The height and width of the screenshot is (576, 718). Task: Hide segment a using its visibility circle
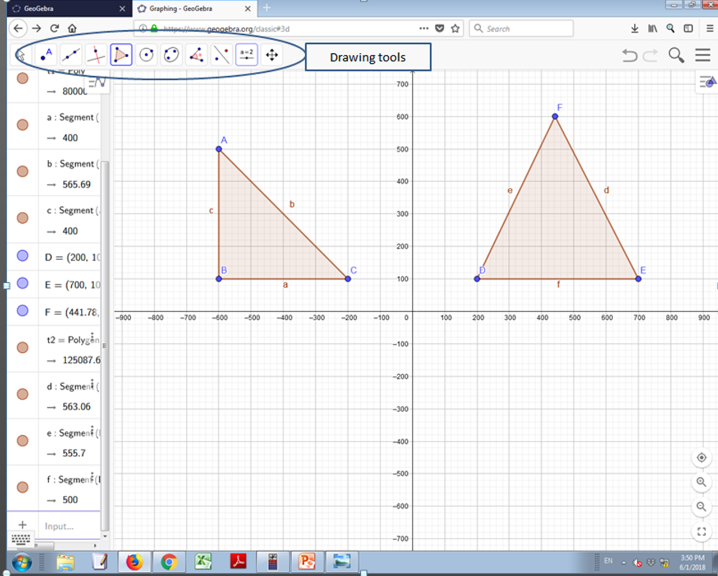[x=22, y=125]
